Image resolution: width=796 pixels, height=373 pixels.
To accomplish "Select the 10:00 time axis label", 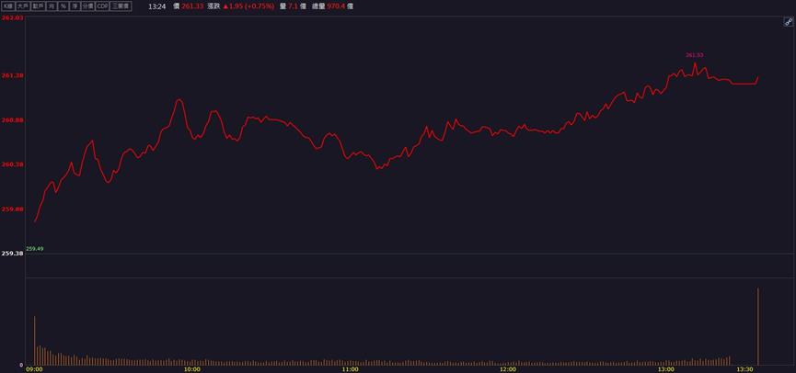I will point(192,369).
